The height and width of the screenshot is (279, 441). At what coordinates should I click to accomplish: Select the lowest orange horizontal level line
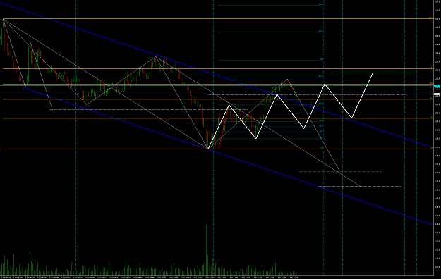point(218,149)
